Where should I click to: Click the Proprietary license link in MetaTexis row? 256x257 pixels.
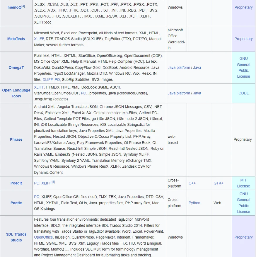coord(243,39)
